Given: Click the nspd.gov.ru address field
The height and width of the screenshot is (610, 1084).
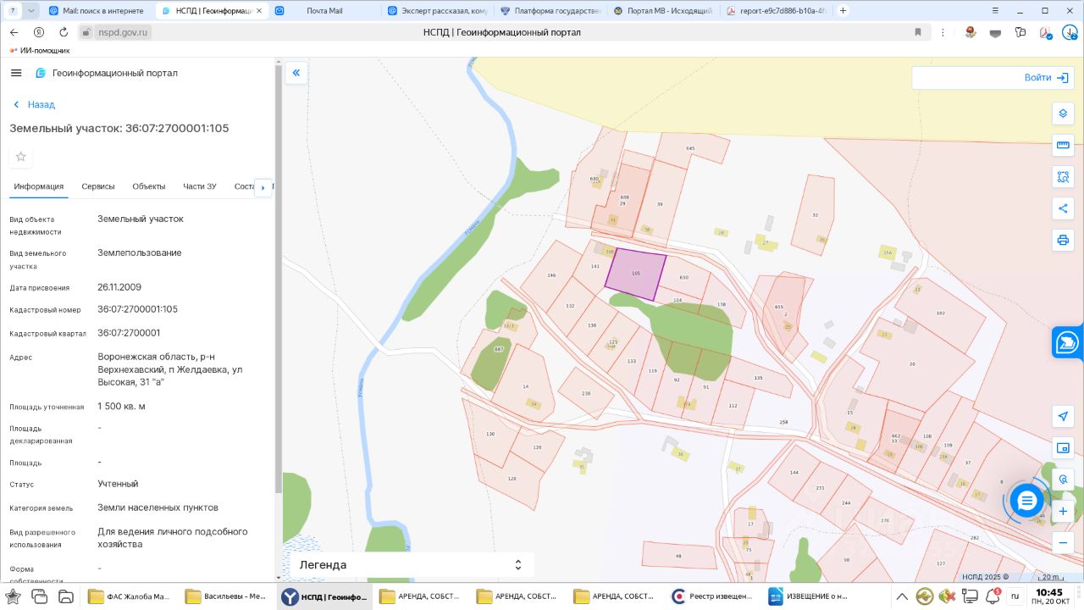Looking at the screenshot, I should click(124, 32).
